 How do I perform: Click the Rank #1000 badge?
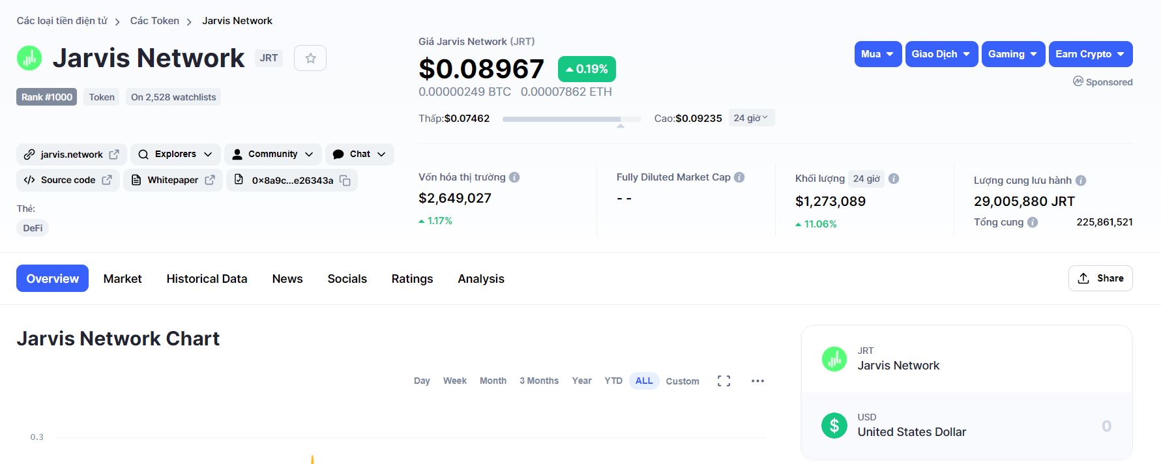pos(47,97)
